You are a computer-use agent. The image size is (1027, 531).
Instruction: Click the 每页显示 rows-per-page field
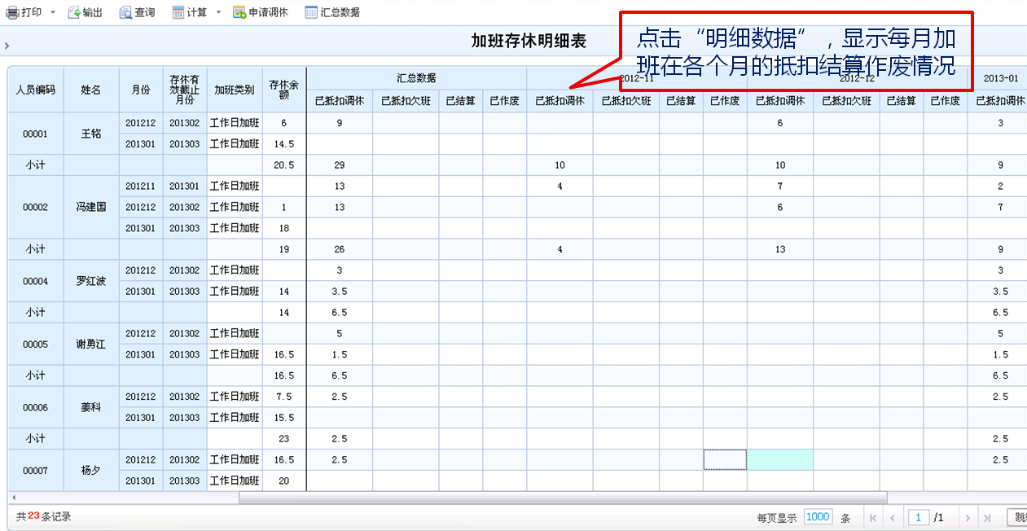coord(818,517)
